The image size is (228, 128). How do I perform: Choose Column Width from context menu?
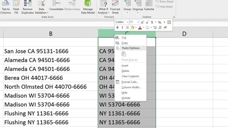coord(130,87)
